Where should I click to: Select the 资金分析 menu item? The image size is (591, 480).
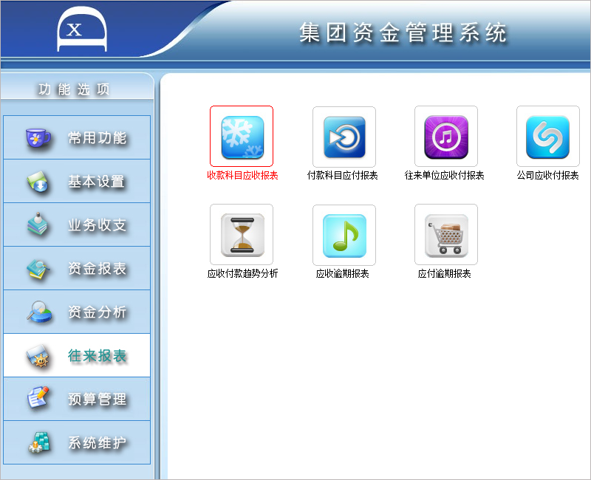[77, 312]
